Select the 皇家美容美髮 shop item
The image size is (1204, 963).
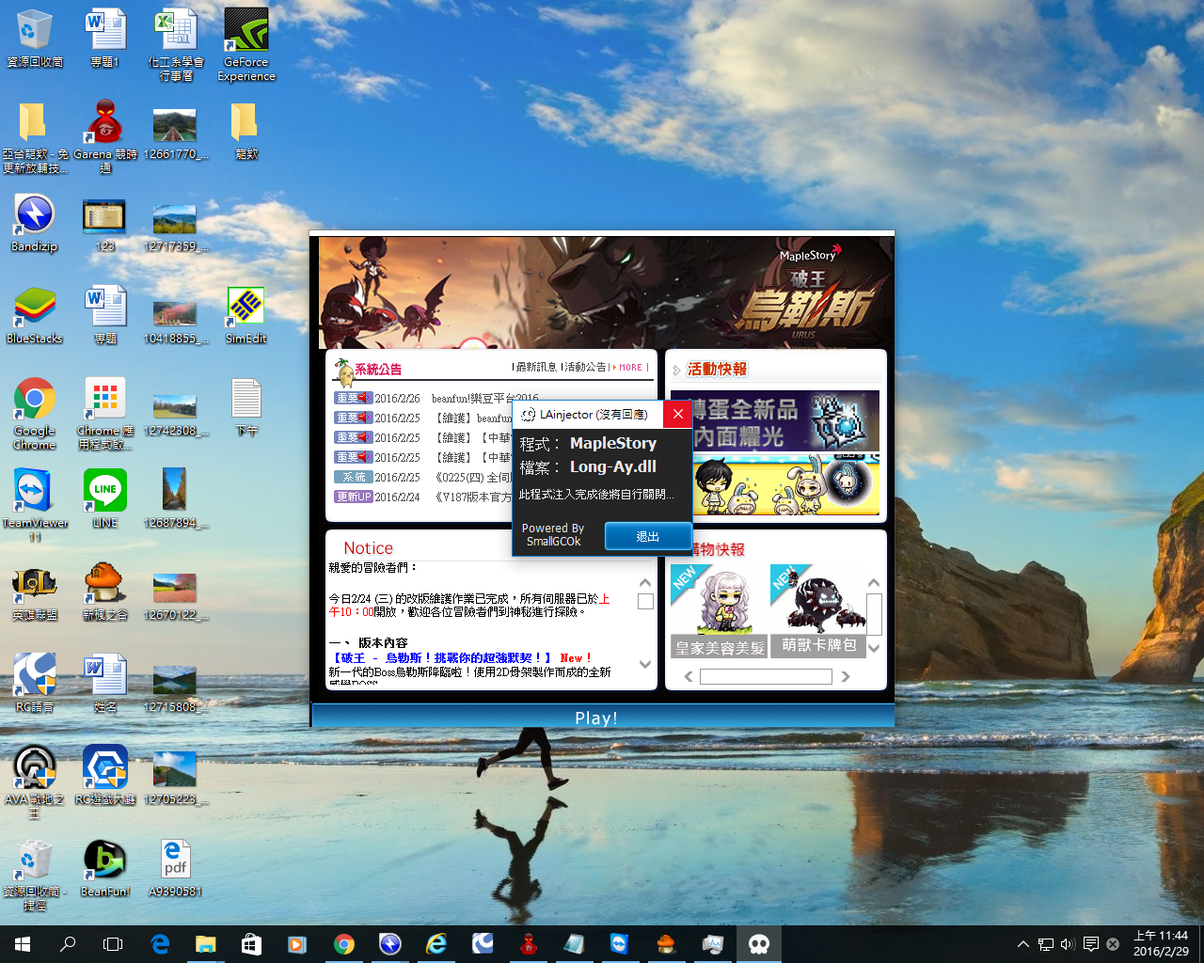[x=720, y=611]
